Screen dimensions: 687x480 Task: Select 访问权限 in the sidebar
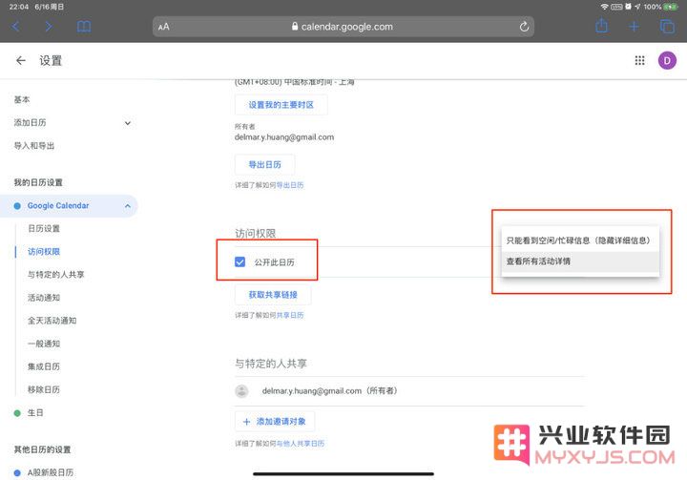coord(44,252)
